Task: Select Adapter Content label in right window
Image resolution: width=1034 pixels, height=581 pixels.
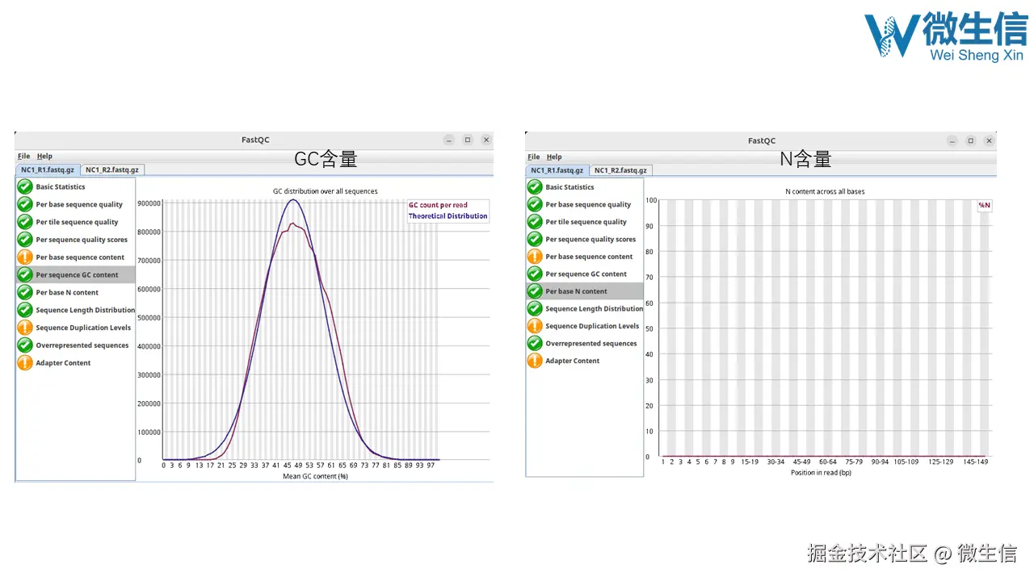Action: point(572,361)
